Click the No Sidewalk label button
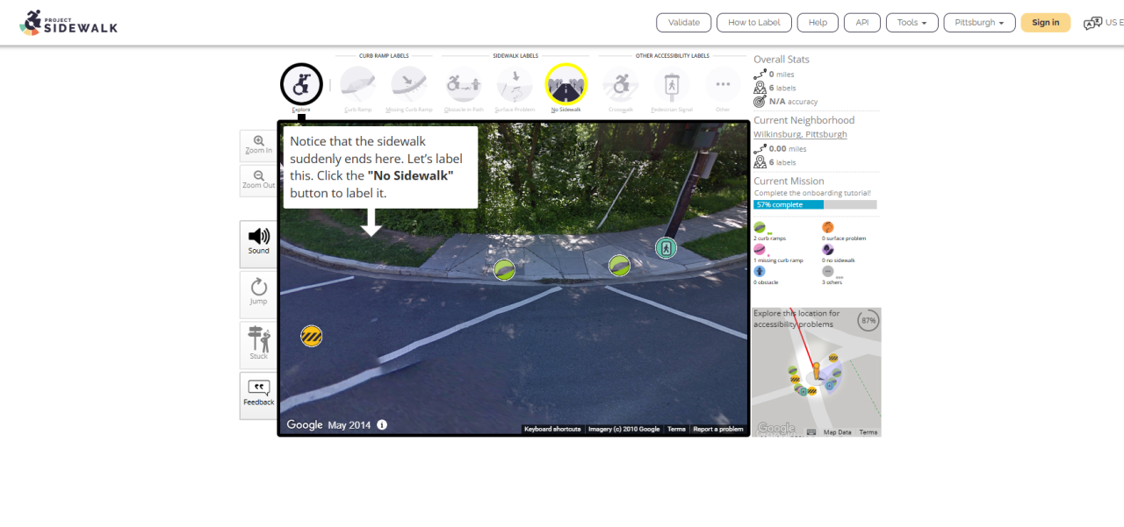Screen dimensions: 1124x527 (566, 84)
